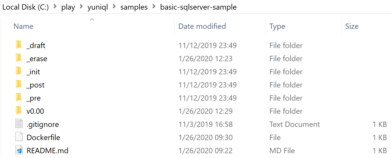Select the _erase folder icon

point(19,58)
